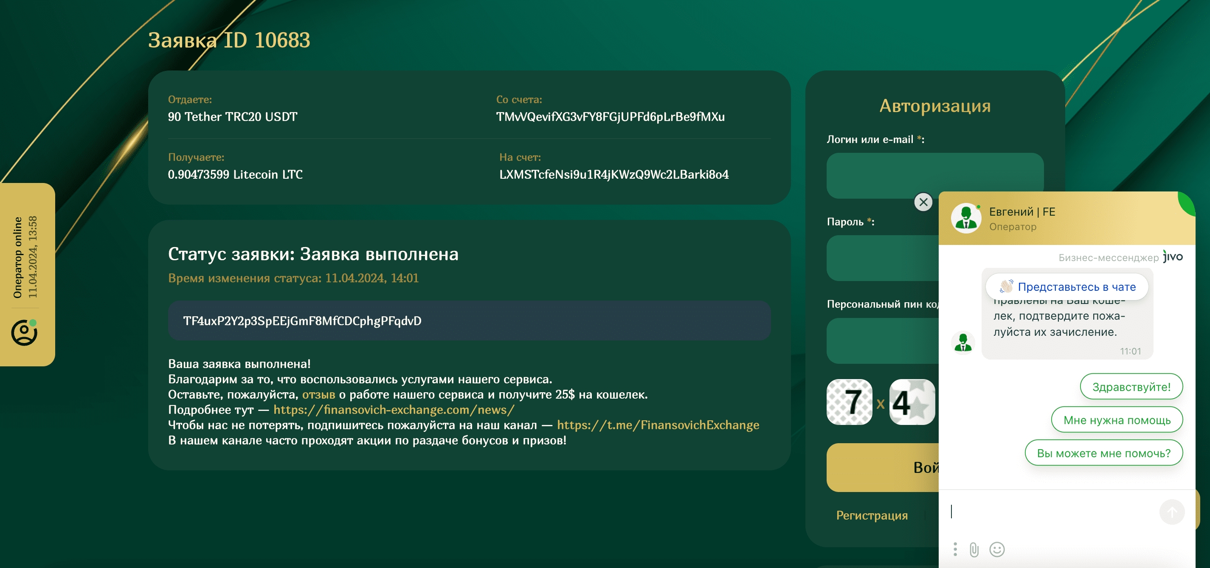Image resolution: width=1210 pixels, height=568 pixels.
Task: Click operator Евгений avatar in chat header
Action: pos(966,218)
